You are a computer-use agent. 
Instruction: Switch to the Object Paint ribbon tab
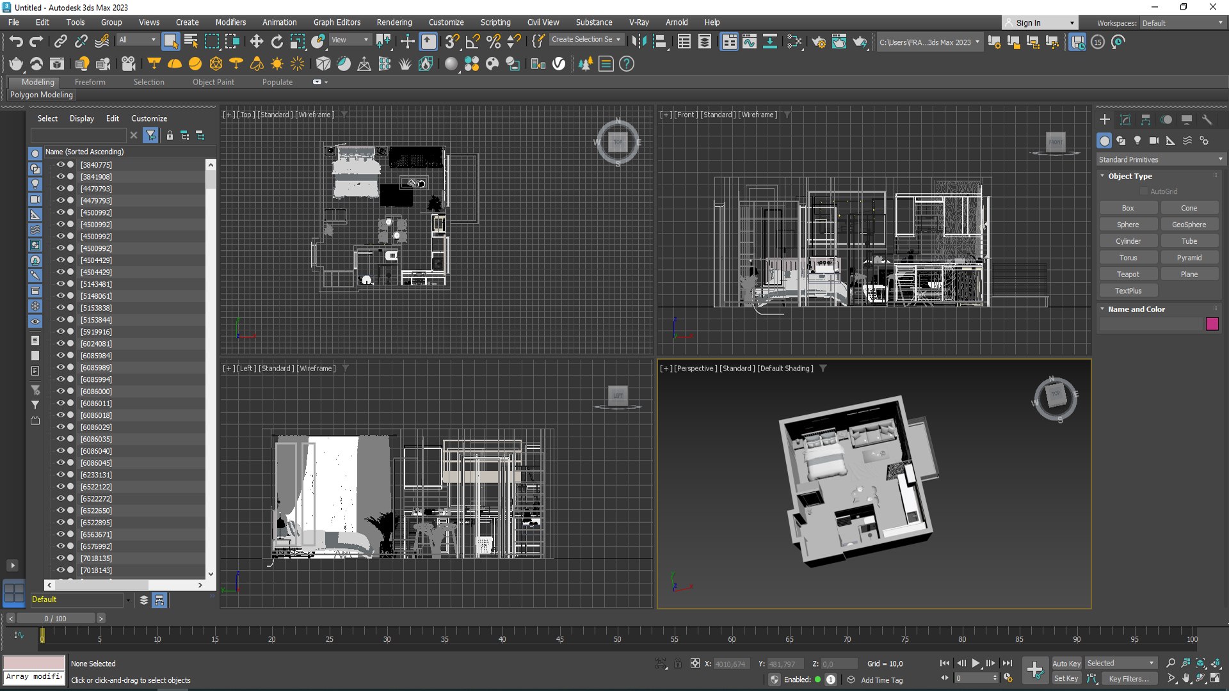click(213, 82)
